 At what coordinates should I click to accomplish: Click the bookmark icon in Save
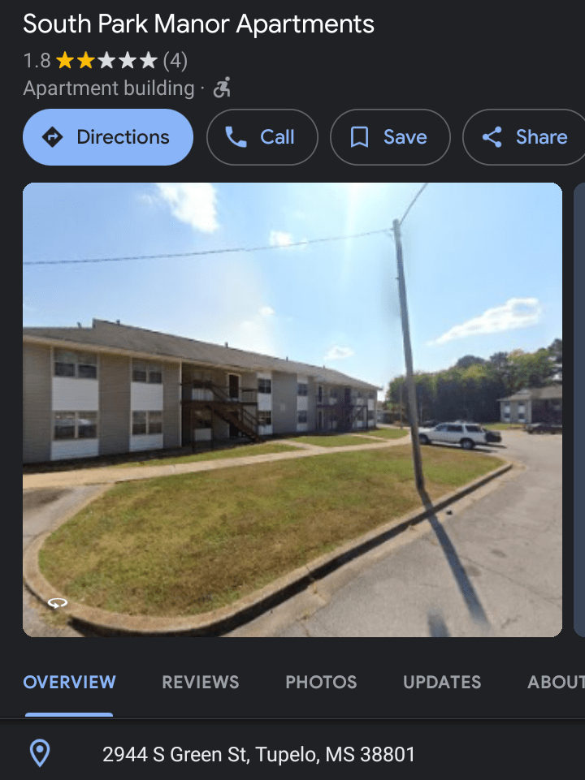click(x=359, y=137)
